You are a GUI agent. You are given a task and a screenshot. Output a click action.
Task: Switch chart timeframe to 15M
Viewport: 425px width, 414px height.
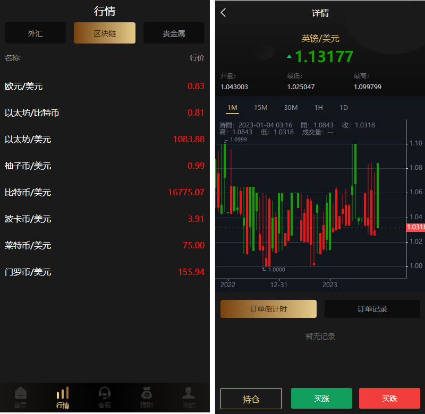[x=260, y=107]
